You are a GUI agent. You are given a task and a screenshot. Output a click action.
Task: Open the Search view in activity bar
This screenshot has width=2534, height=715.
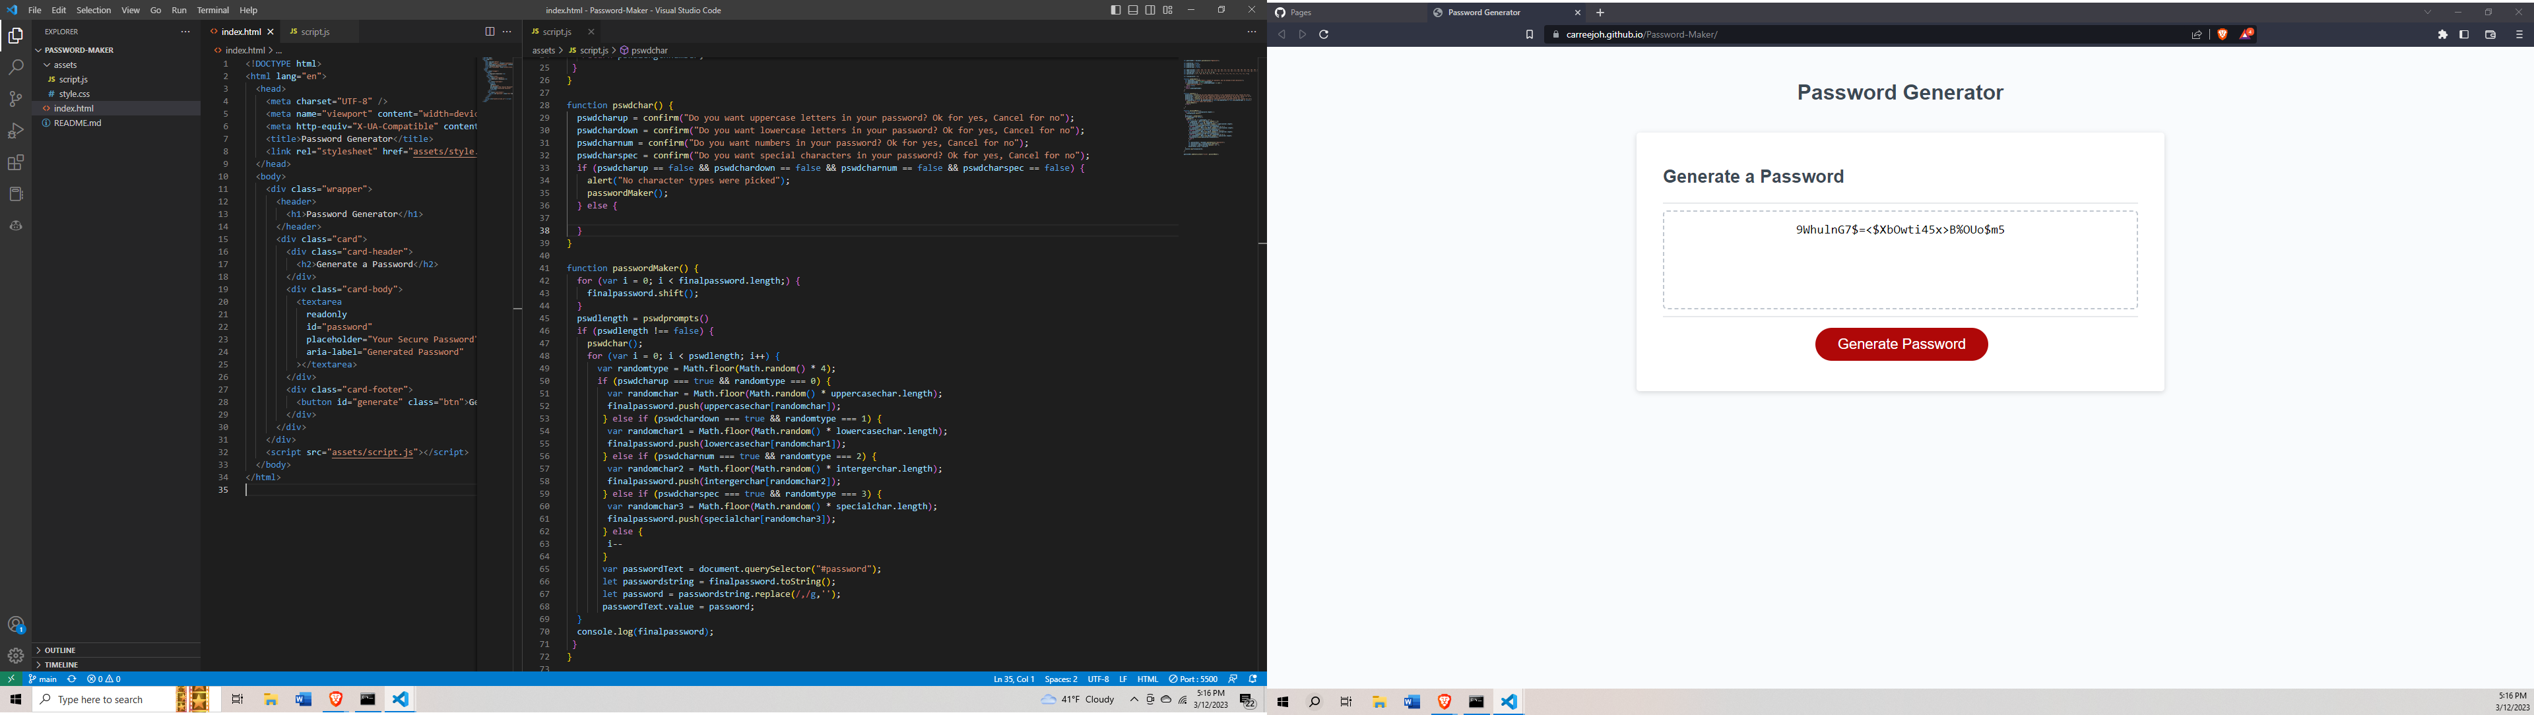point(16,67)
